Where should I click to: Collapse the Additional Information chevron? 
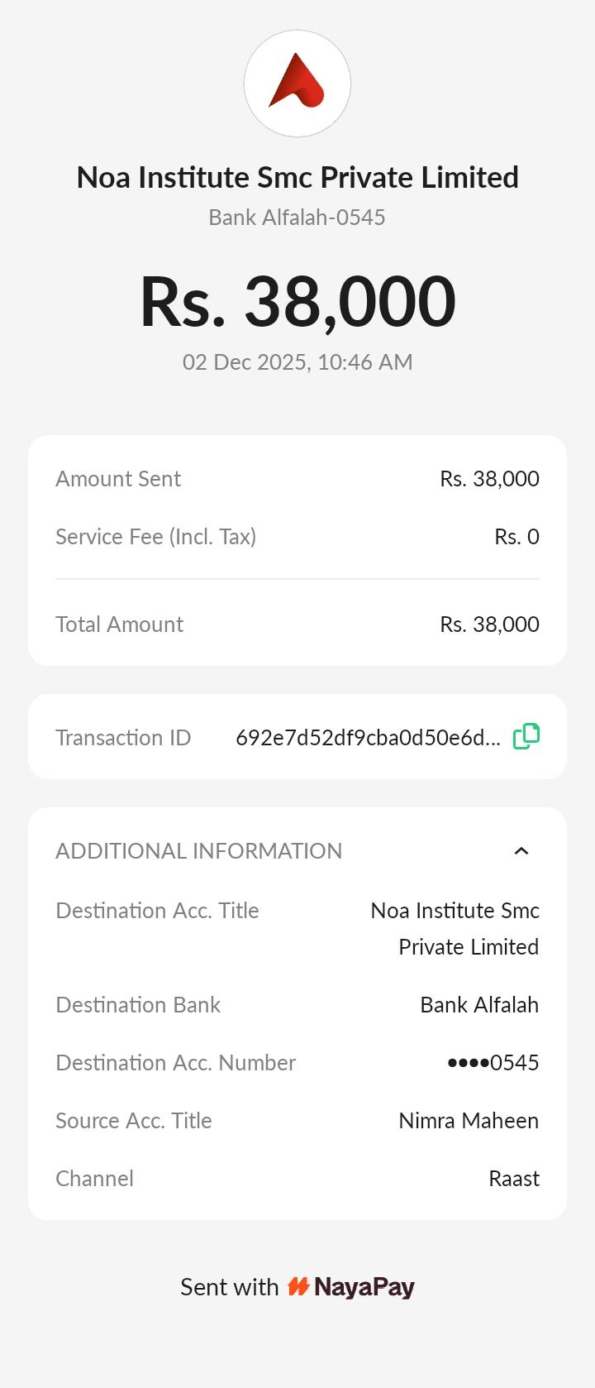click(521, 851)
